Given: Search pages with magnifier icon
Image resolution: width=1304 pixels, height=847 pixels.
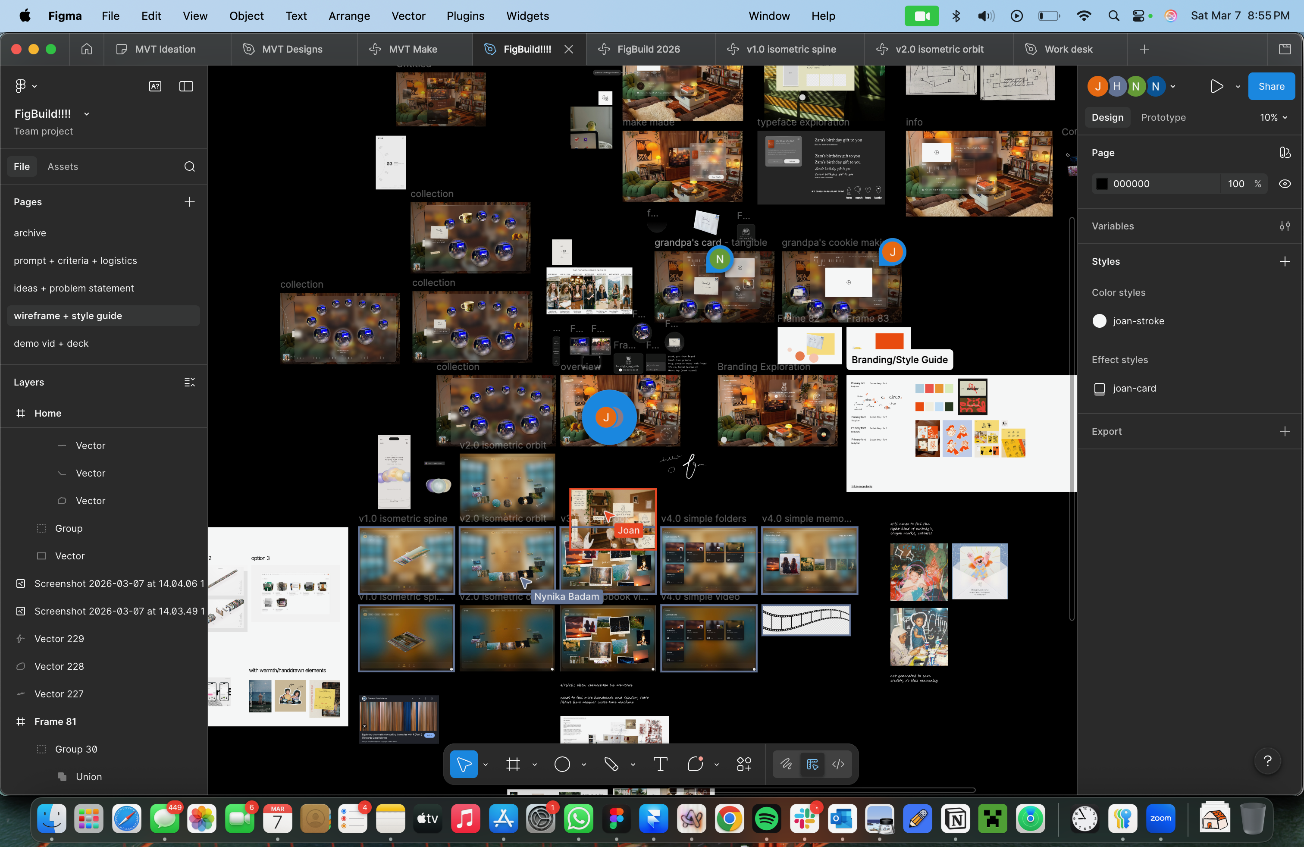Looking at the screenshot, I should click(x=190, y=166).
